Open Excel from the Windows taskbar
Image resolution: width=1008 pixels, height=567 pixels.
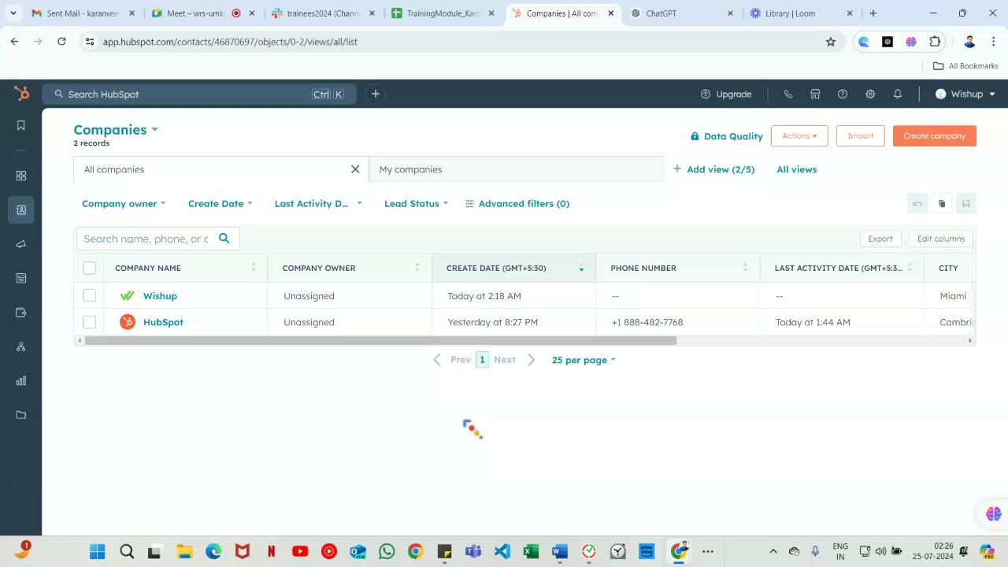pyautogui.click(x=531, y=551)
